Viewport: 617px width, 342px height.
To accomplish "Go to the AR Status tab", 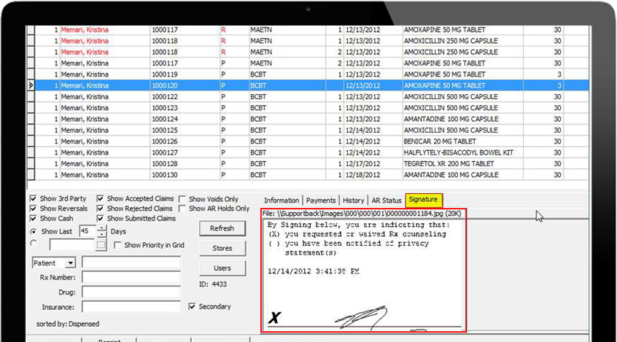I will [x=387, y=201].
